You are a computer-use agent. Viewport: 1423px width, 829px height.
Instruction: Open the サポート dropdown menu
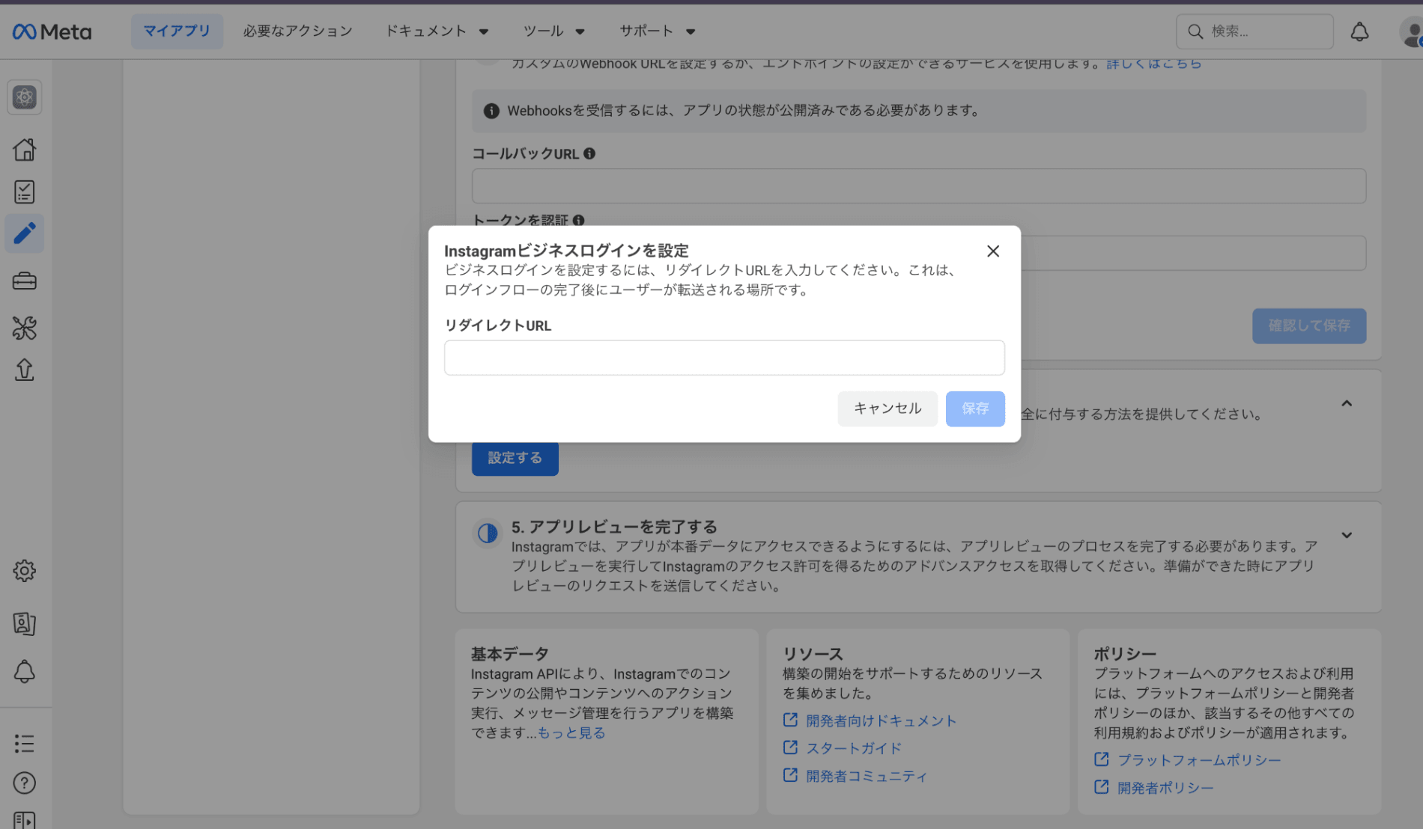[657, 31]
